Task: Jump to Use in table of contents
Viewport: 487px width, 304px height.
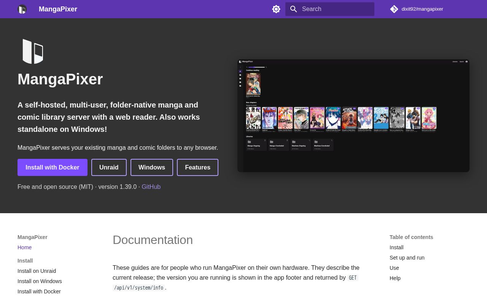Action: (x=394, y=268)
